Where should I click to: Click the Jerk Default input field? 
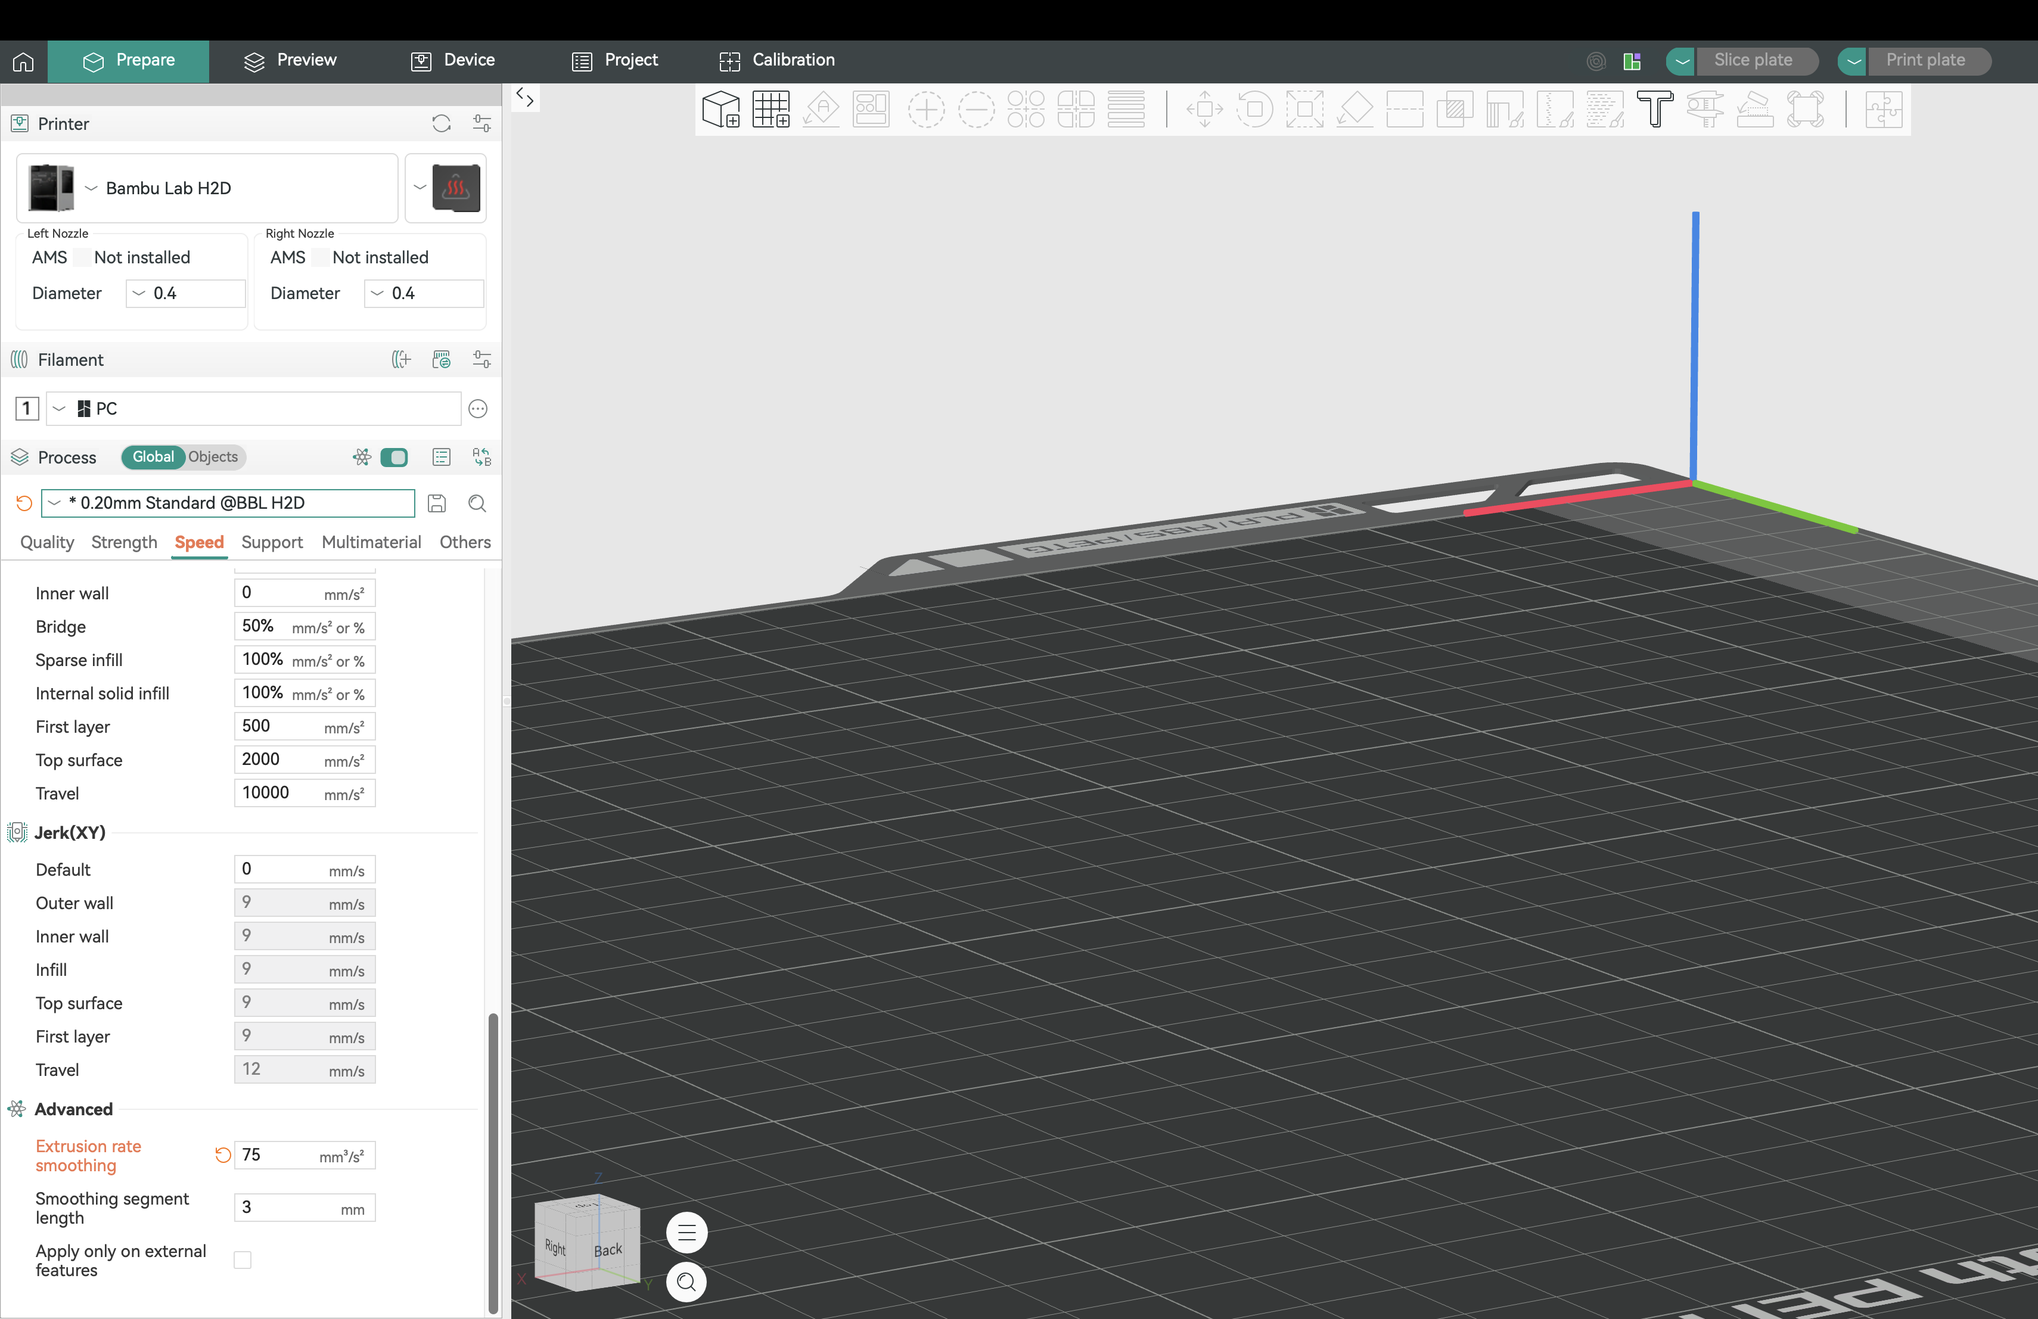305,870
